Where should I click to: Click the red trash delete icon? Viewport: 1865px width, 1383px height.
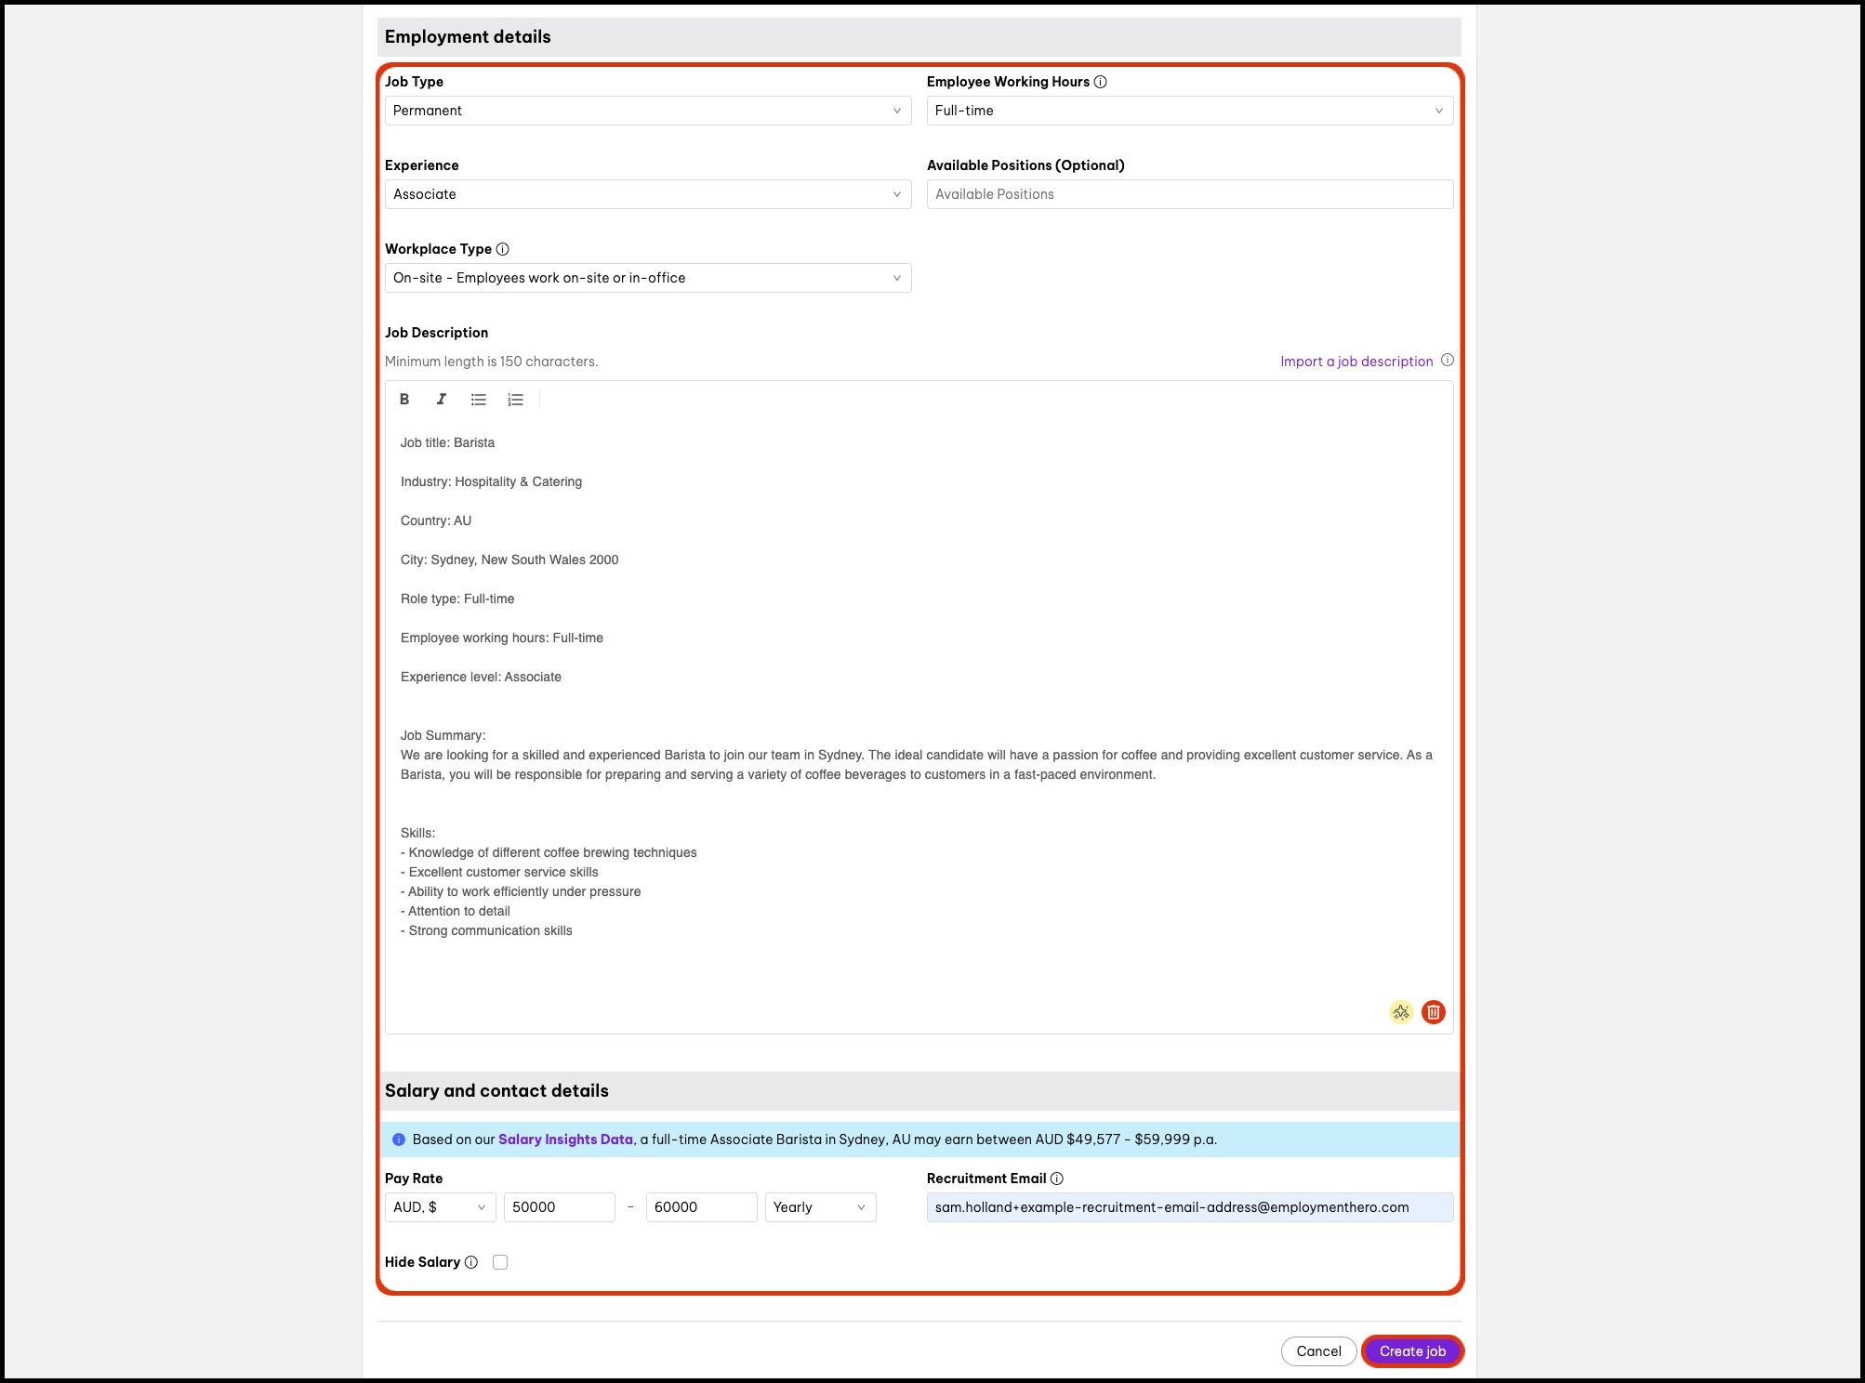tap(1434, 1012)
